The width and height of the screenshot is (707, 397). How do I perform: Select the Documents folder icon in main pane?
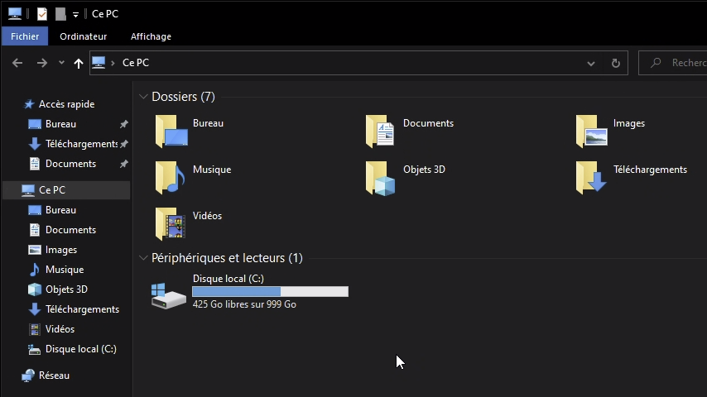click(x=381, y=132)
